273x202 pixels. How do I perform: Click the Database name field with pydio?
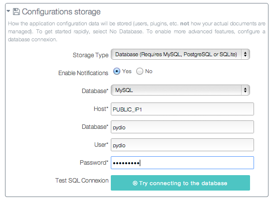[182, 127]
